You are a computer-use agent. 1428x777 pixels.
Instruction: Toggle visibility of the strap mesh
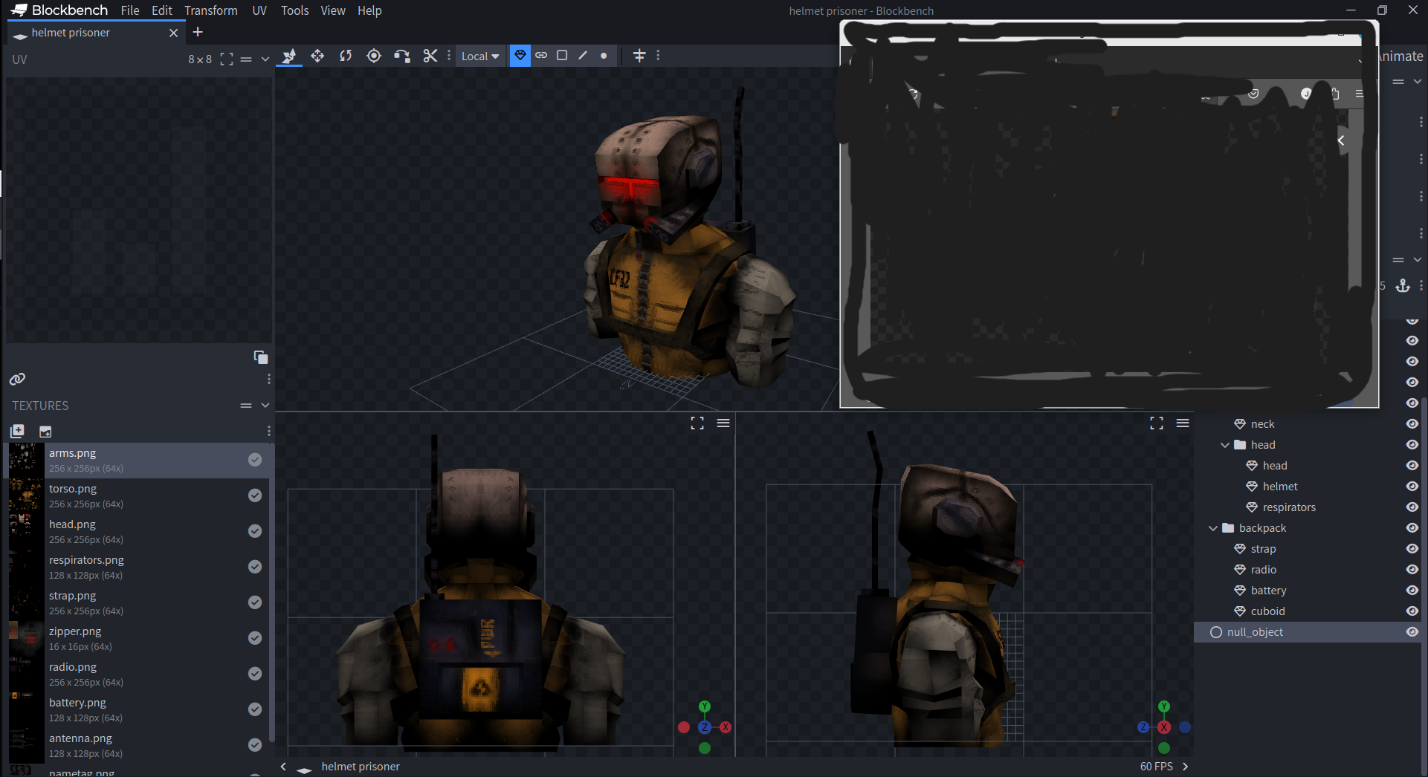1412,549
